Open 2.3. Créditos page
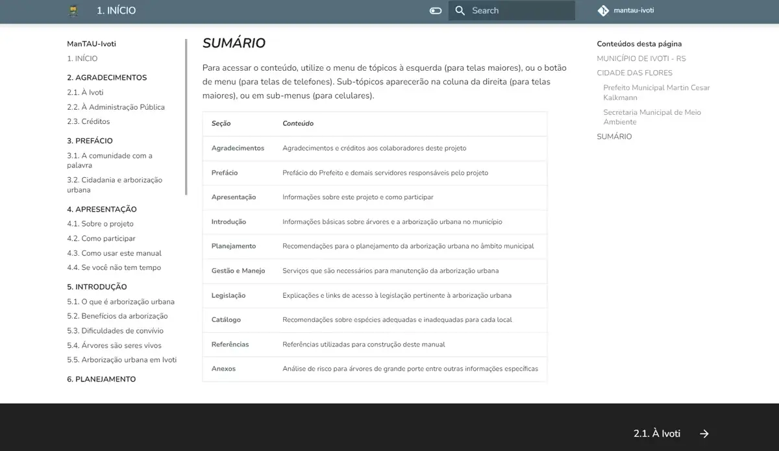The image size is (779, 451). (88, 121)
